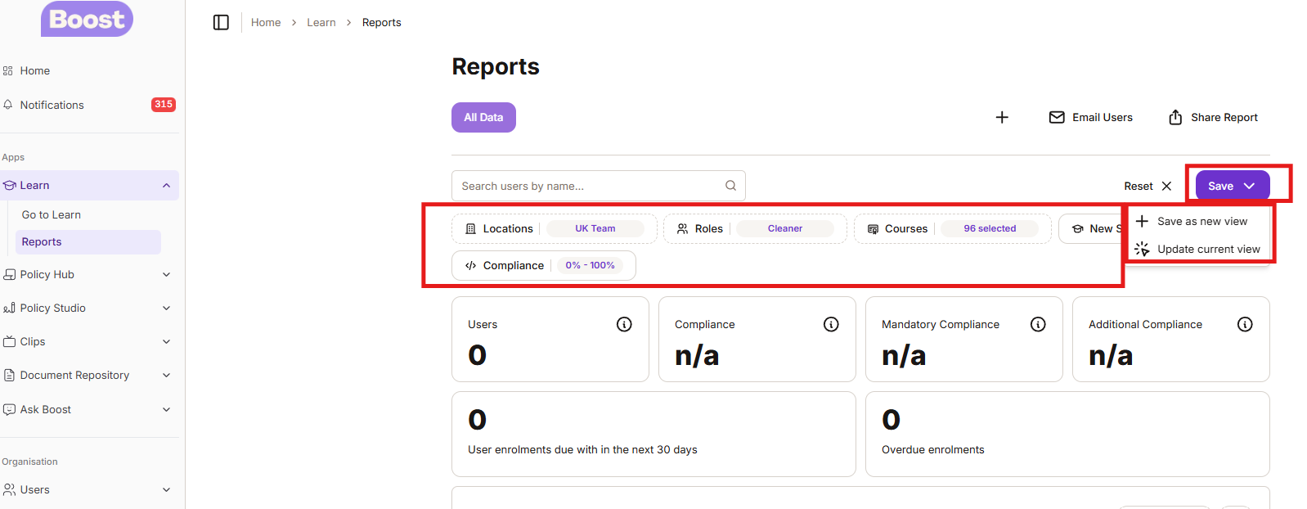Expand the Policy Hub menu
Screen dimensions: 1307x509
(166, 275)
